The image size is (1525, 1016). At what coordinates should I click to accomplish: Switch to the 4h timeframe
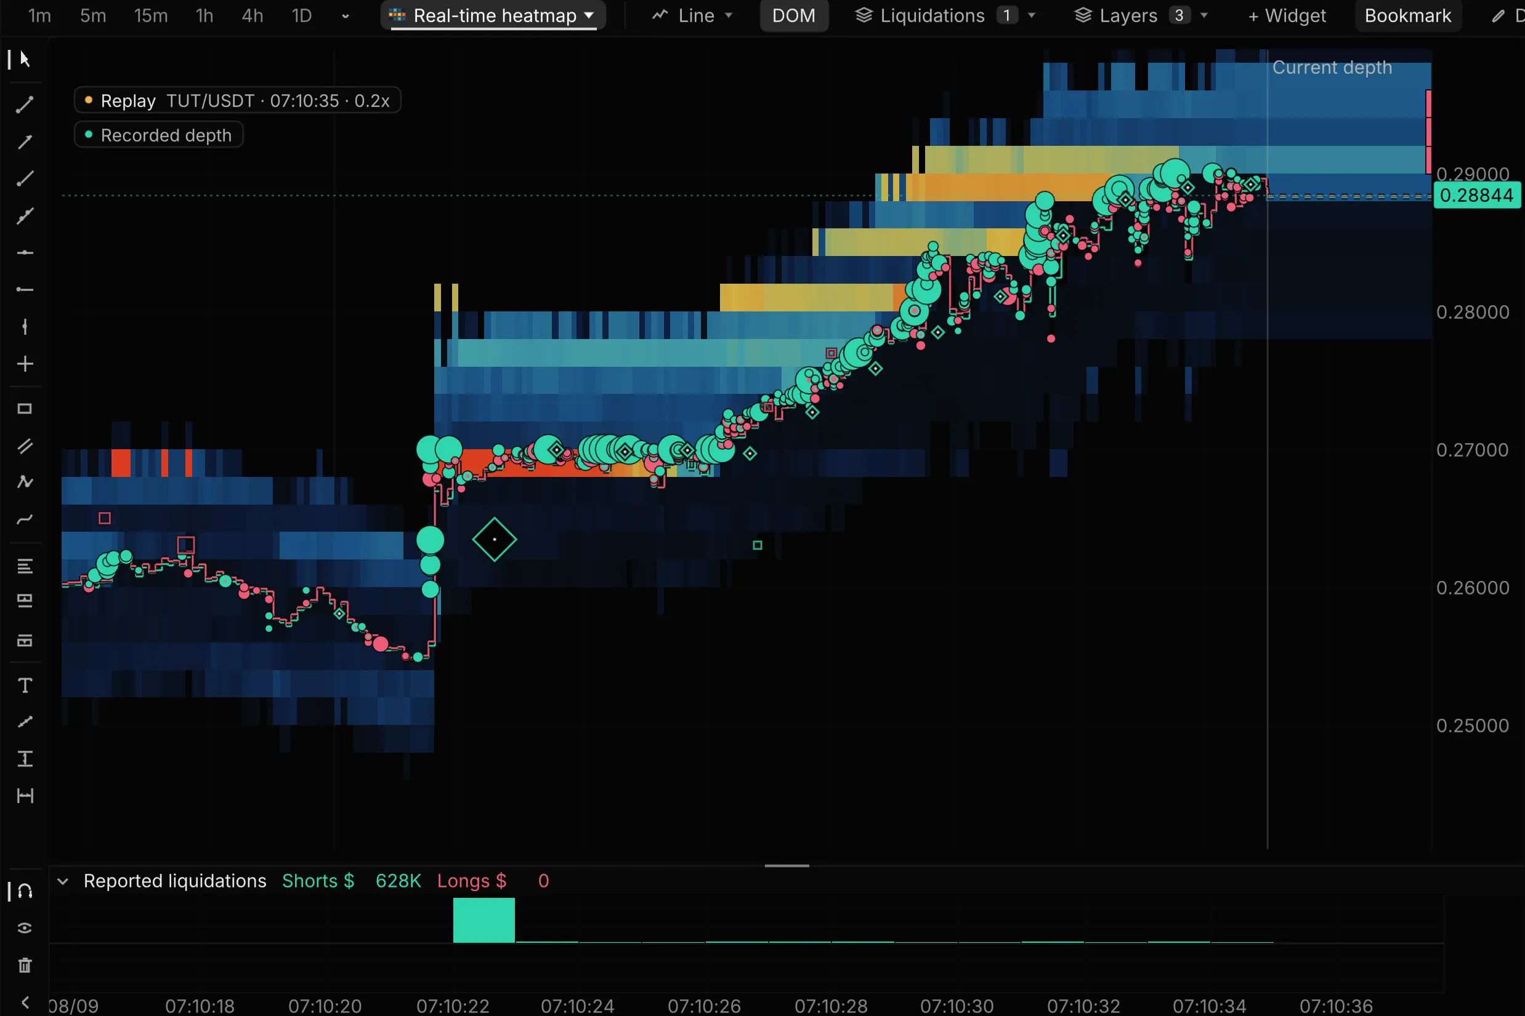pos(253,15)
